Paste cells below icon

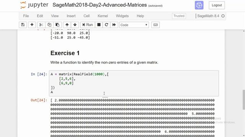pos(57,25)
